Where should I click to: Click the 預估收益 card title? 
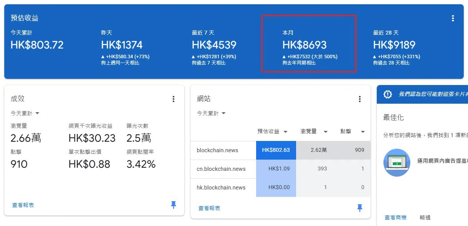[24, 18]
